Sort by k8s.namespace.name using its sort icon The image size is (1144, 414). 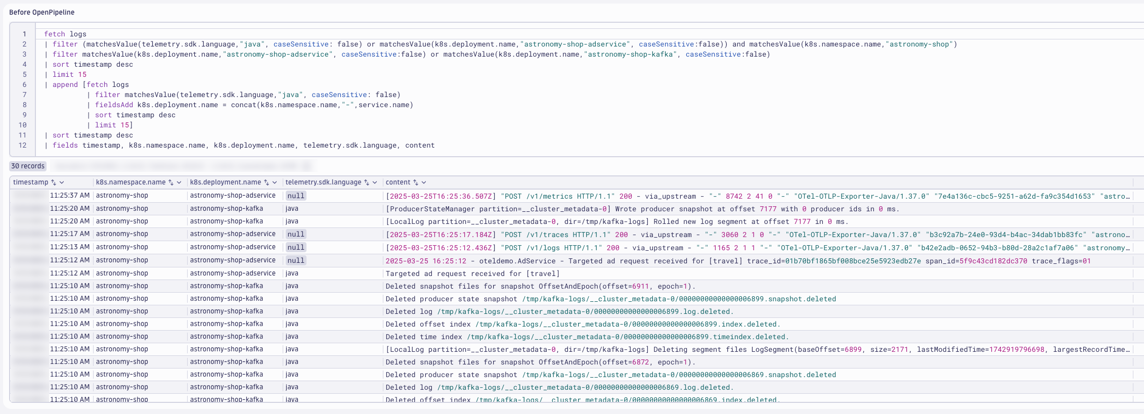click(x=171, y=182)
